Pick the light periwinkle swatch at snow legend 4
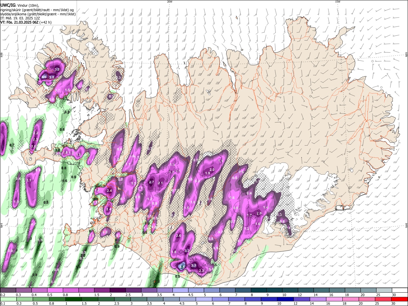Image resolution: width=408 pixels, height=306 pixels. click(180, 290)
